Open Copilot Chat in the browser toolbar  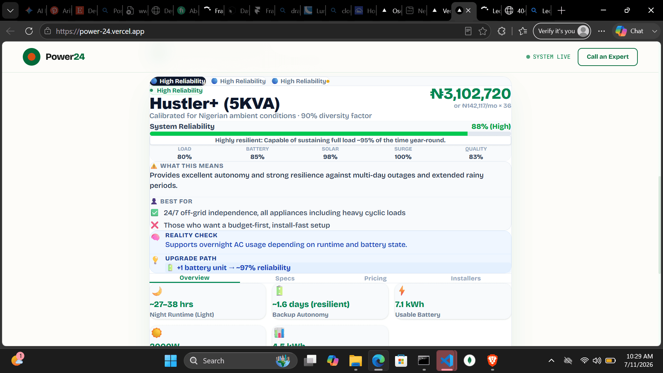tap(629, 31)
